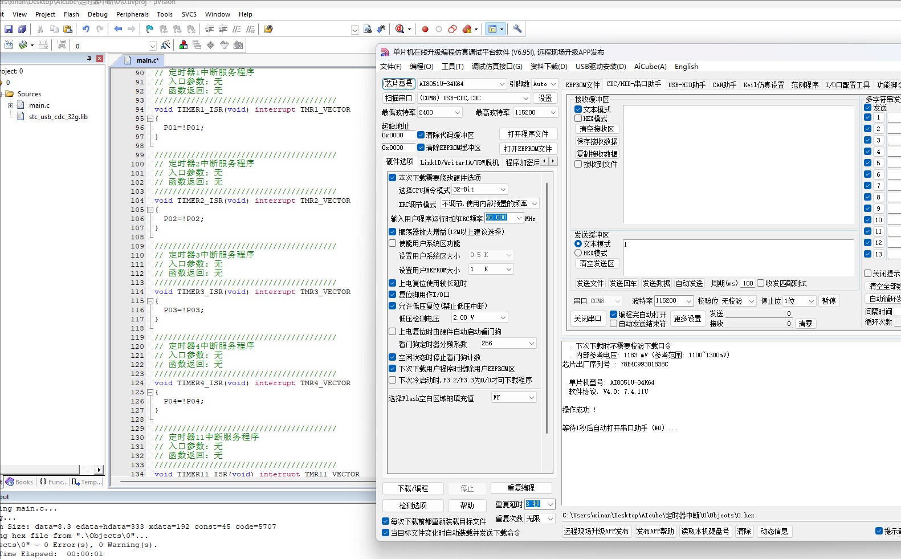Select 接收缓冲区 HEX模式 checkbox

click(x=578, y=119)
